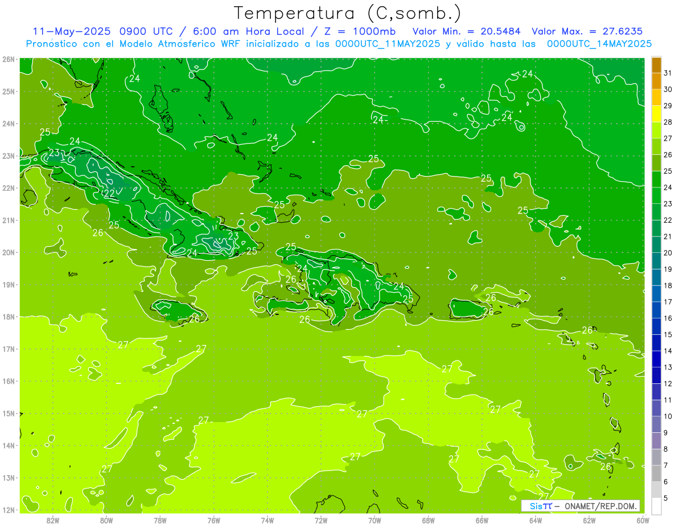This screenshot has height=528, width=683.
Task: Click the "62W" longitude axis label
Action: [589, 521]
